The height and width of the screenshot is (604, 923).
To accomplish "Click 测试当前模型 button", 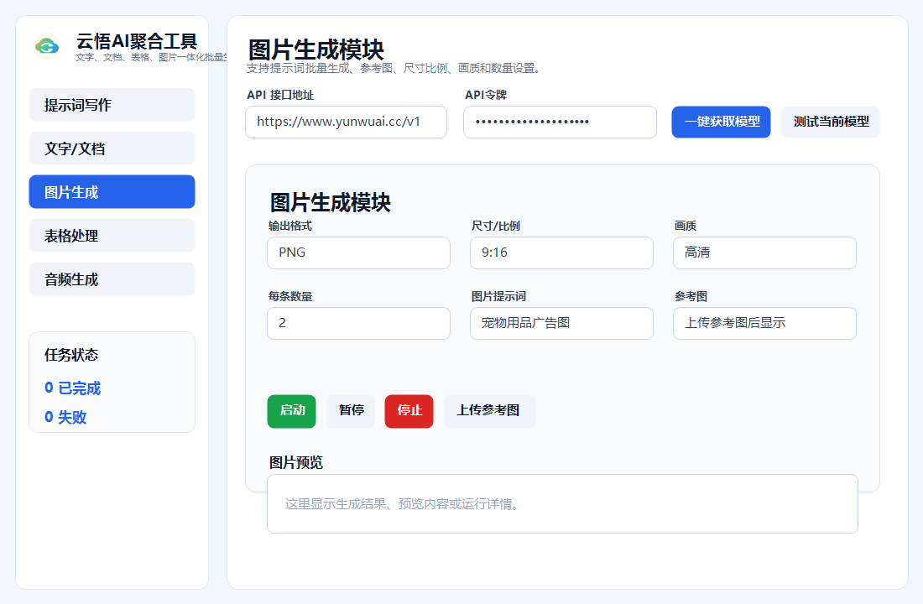I will click(830, 122).
